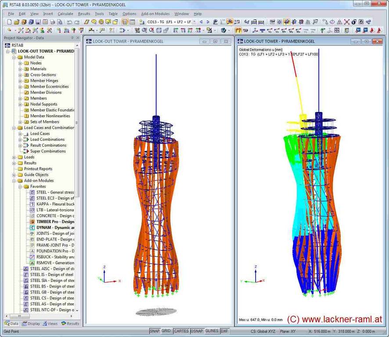
Task: Click the yellow parallelogram icon in top toolbar
Action: [86, 22]
